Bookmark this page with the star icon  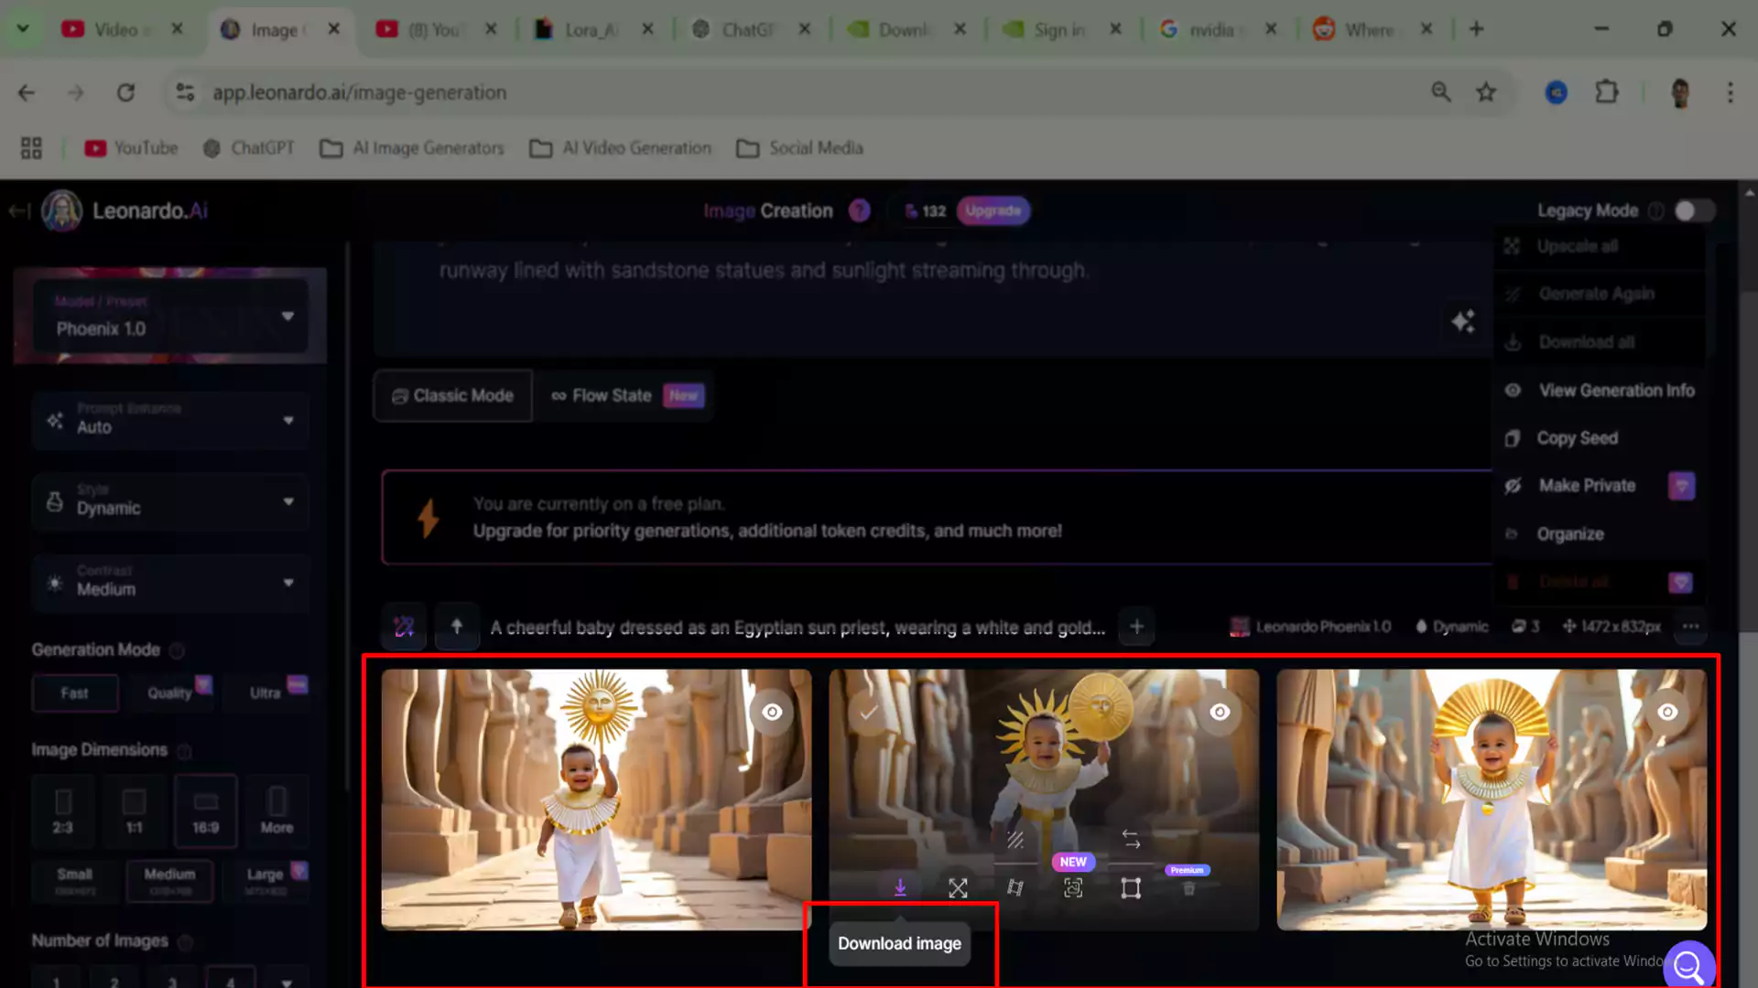(1486, 92)
